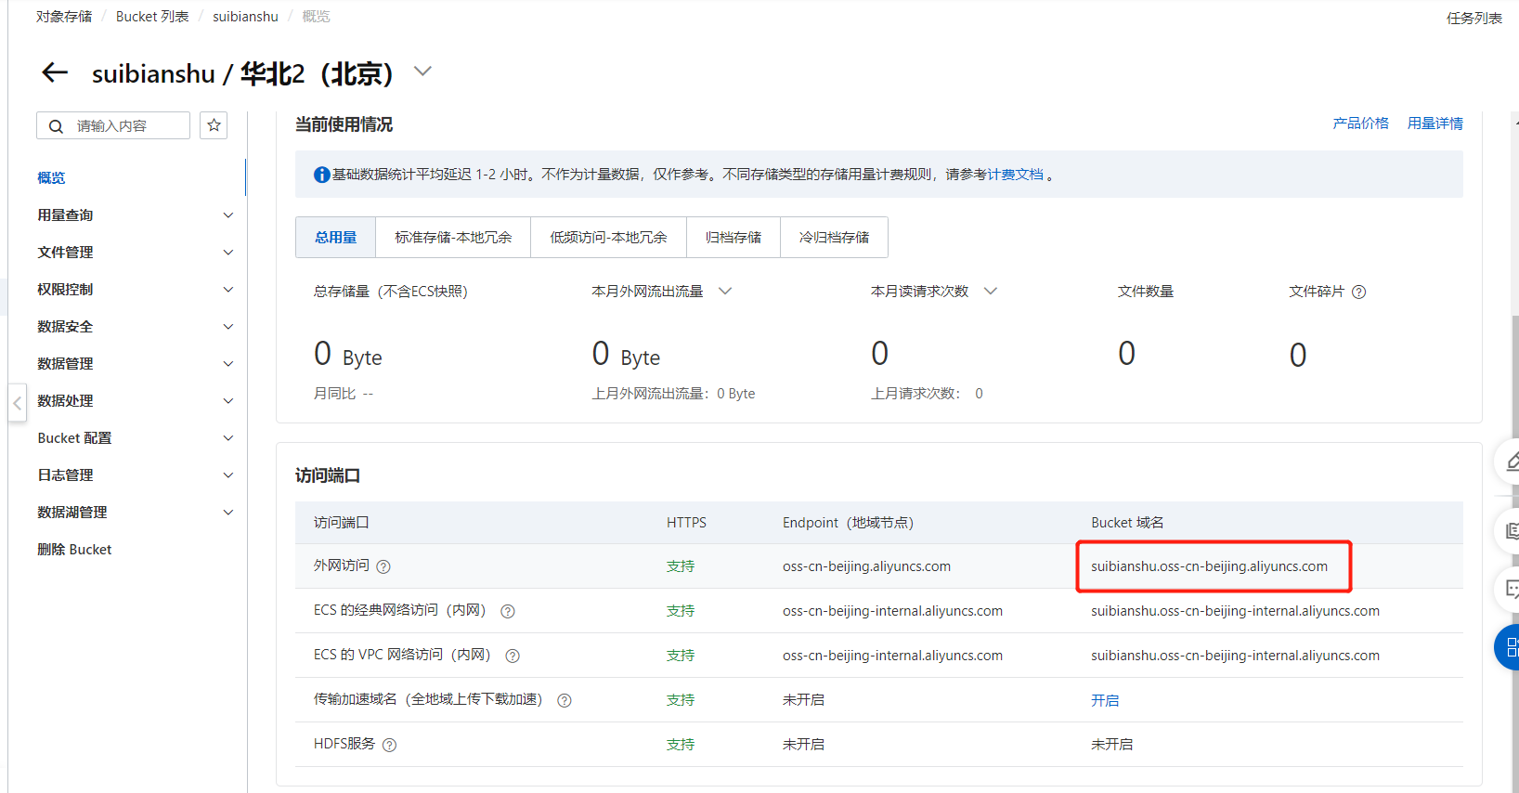Click 总存储量 (不含ECS快照) label
Screen dimensions: 1519x793
click(391, 292)
